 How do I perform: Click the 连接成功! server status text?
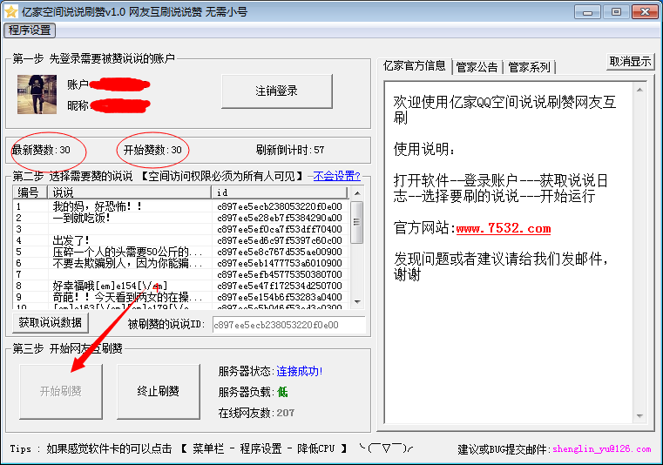click(x=300, y=372)
